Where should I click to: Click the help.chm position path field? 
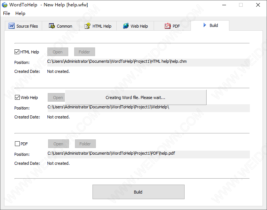point(148,62)
